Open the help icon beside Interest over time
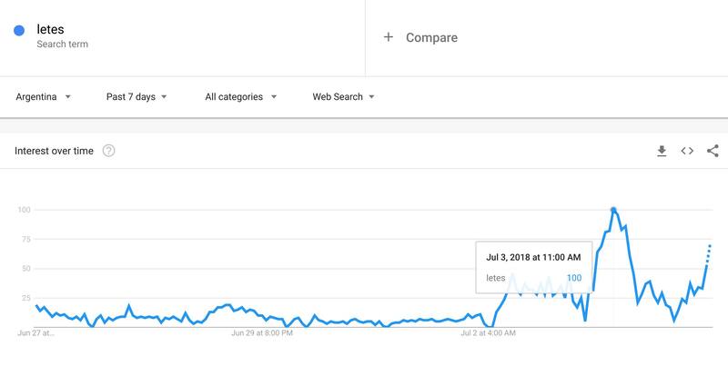 coord(109,151)
